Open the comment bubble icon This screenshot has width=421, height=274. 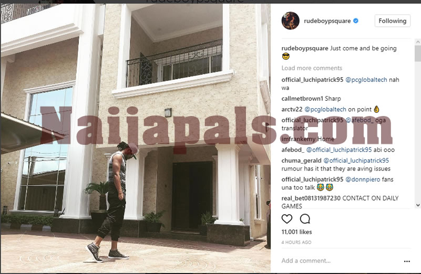pyautogui.click(x=305, y=219)
